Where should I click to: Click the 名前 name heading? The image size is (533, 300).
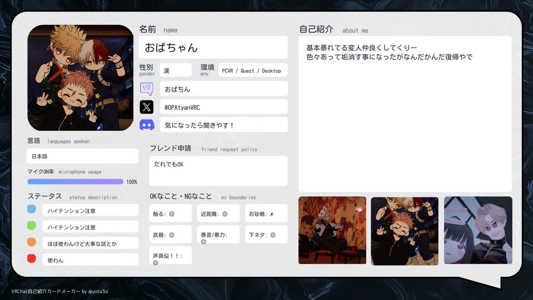pos(158,29)
